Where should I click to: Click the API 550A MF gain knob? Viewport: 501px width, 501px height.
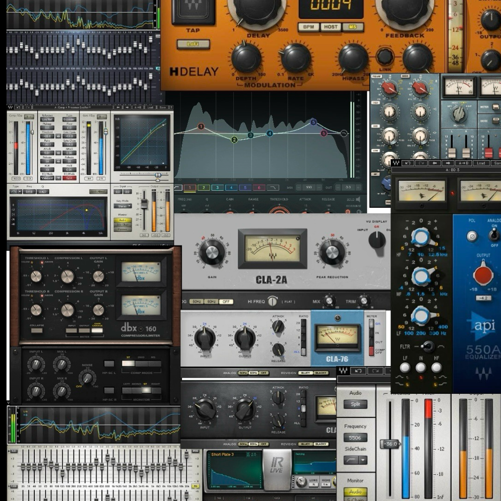tap(420, 276)
